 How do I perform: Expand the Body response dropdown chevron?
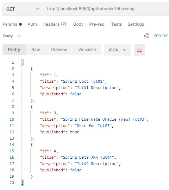(x=19, y=36)
